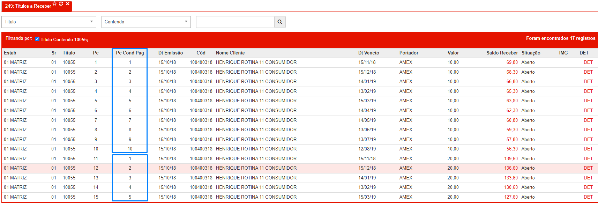Open DET link for row with saldo 57,80
598x207 pixels.
[588, 139]
